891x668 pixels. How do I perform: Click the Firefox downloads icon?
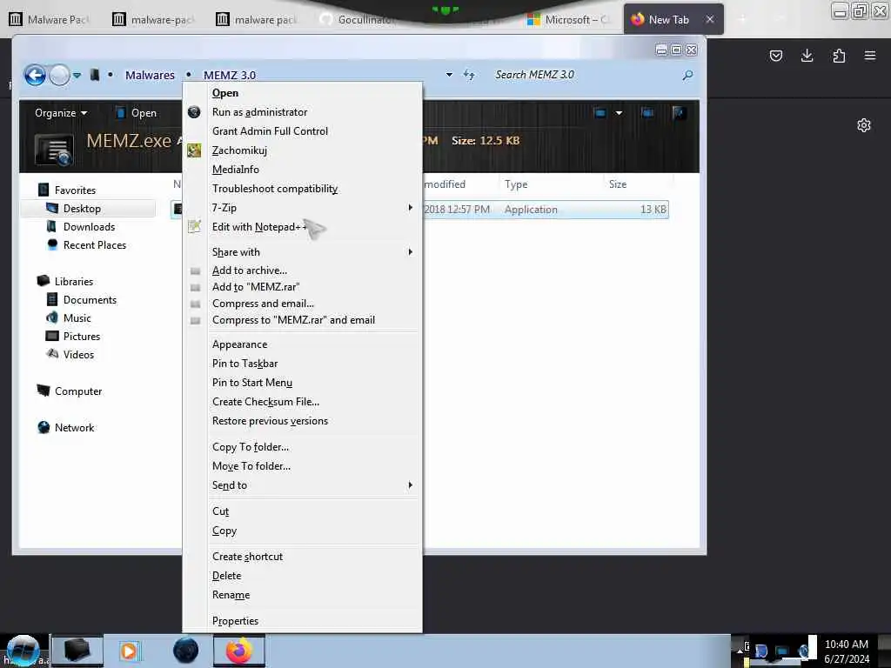[807, 56]
